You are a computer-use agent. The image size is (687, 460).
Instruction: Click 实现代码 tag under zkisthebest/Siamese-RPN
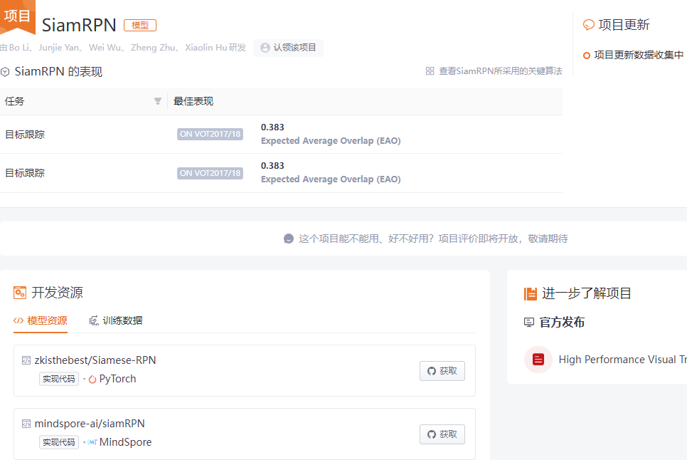59,379
